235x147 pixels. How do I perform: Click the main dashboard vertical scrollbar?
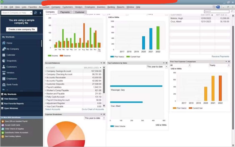233,78
